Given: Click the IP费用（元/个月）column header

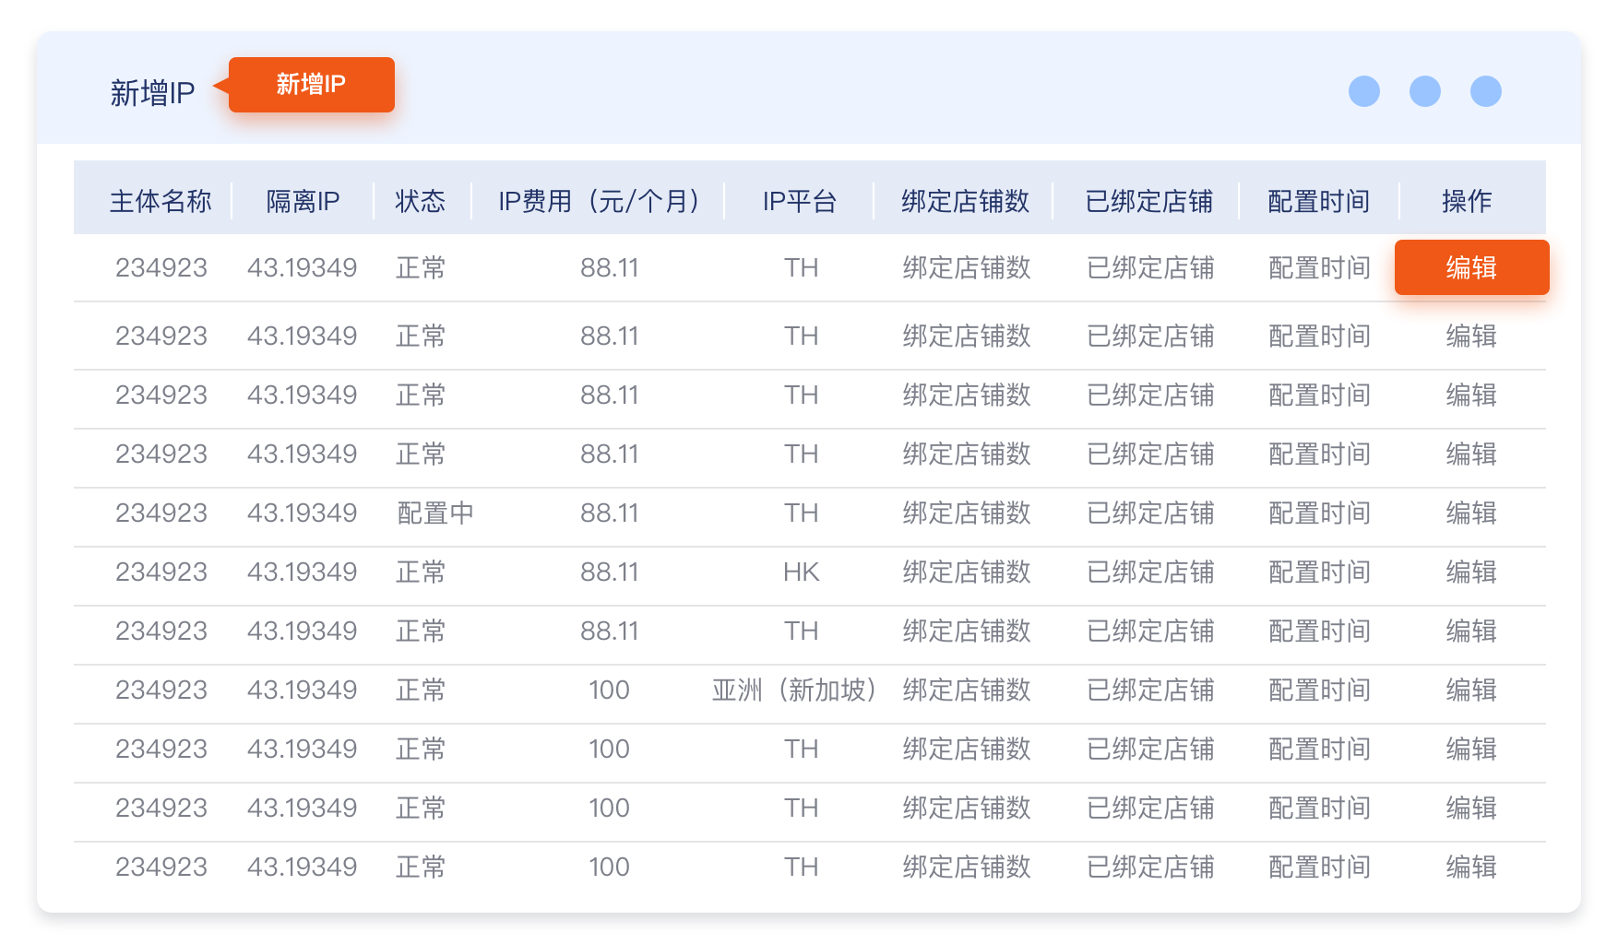Looking at the screenshot, I should click(601, 201).
